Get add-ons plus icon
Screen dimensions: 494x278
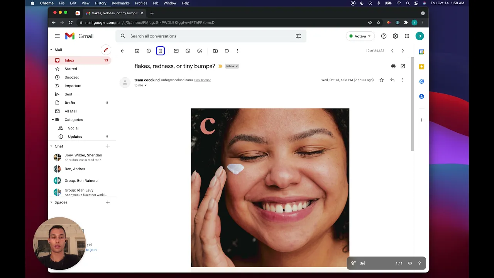(x=421, y=120)
